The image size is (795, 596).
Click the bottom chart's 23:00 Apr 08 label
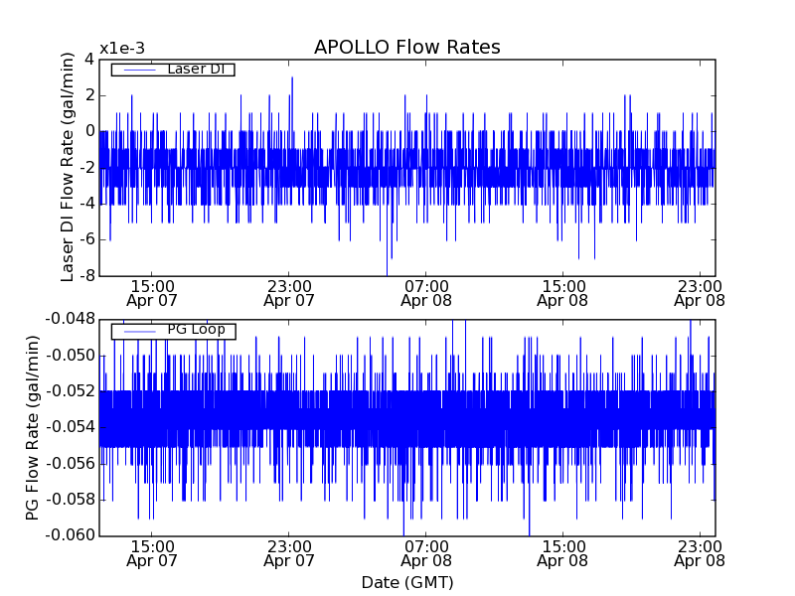point(700,554)
